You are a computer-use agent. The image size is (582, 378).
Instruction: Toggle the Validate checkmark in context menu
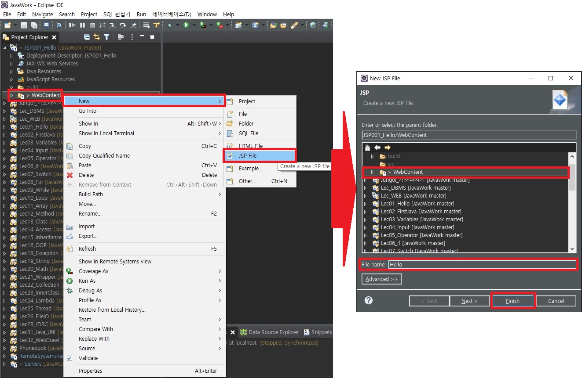69,358
